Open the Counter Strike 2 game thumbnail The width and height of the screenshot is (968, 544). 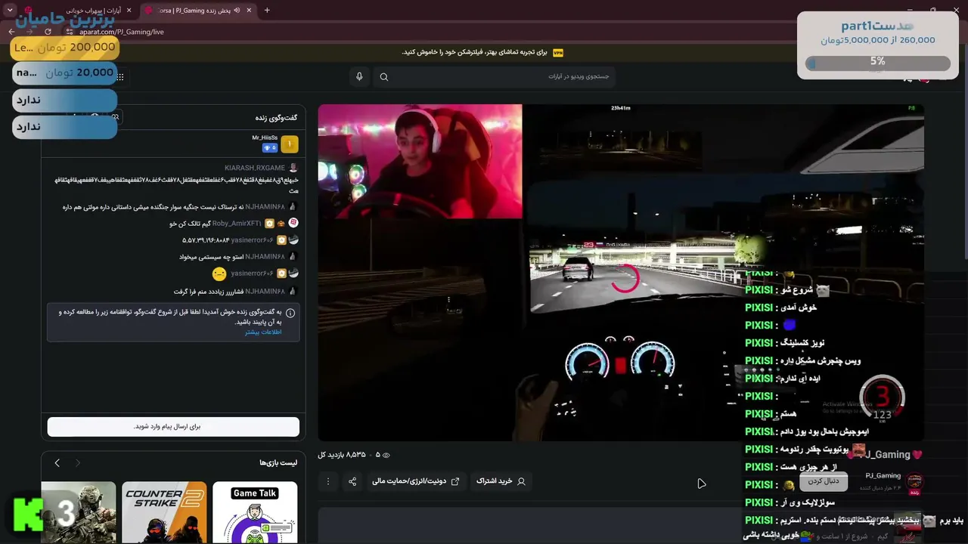coord(164,512)
